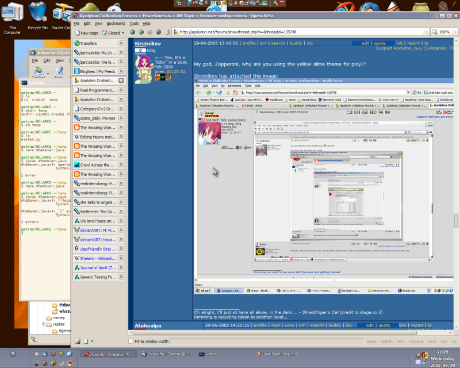The image size is (460, 368).
Task: Close the UserFriendly Strip tab
Action: tap(121, 249)
